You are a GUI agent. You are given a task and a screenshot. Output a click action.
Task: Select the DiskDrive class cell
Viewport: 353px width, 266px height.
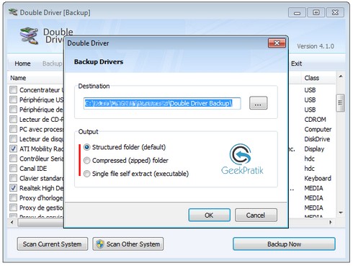click(x=317, y=139)
